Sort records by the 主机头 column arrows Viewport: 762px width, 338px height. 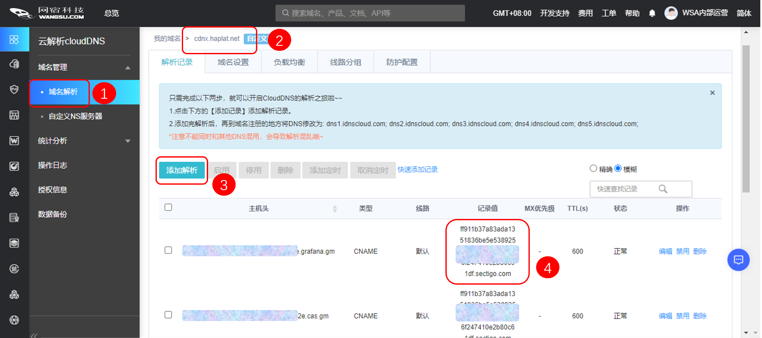click(335, 208)
